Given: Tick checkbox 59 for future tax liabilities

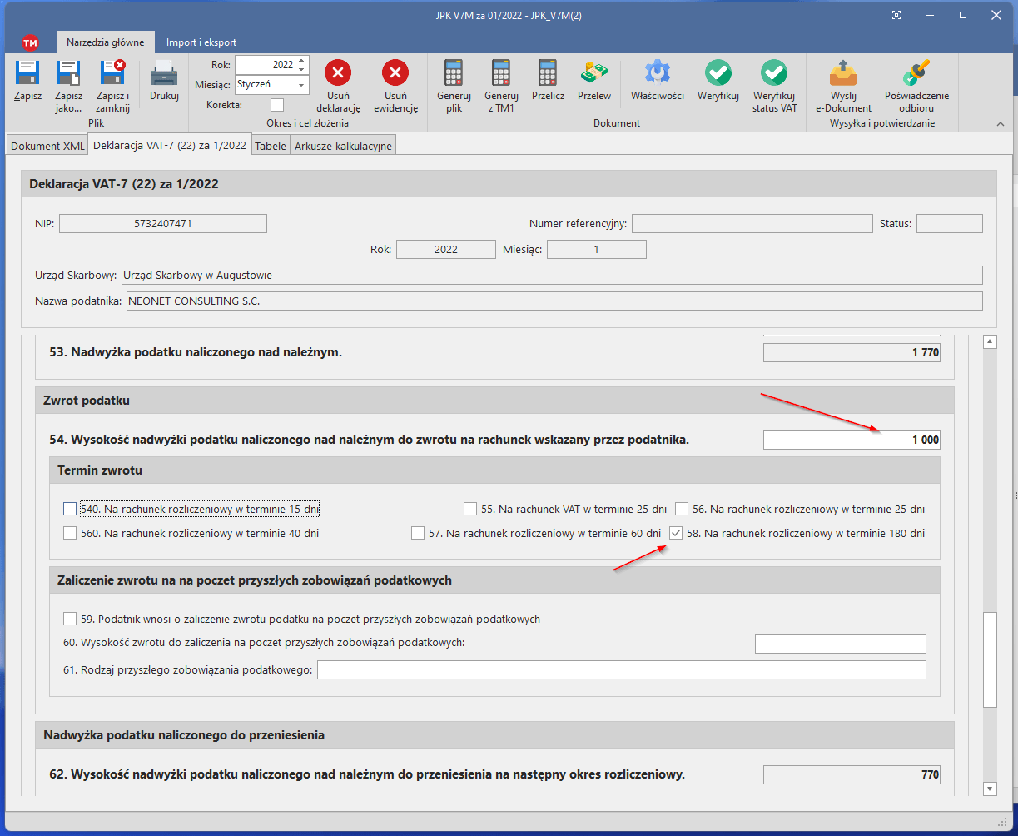Looking at the screenshot, I should coord(70,619).
